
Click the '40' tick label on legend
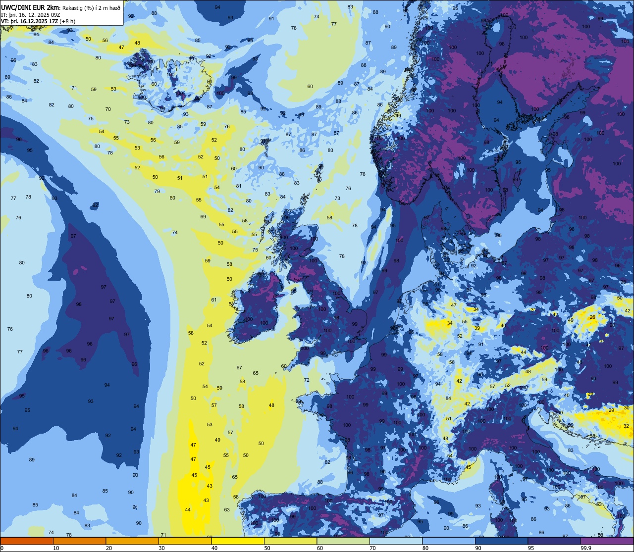(x=214, y=548)
